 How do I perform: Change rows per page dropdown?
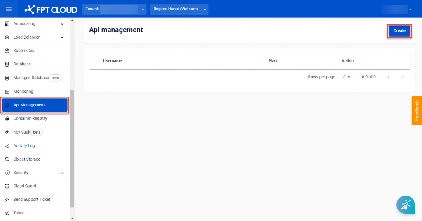[x=347, y=77]
